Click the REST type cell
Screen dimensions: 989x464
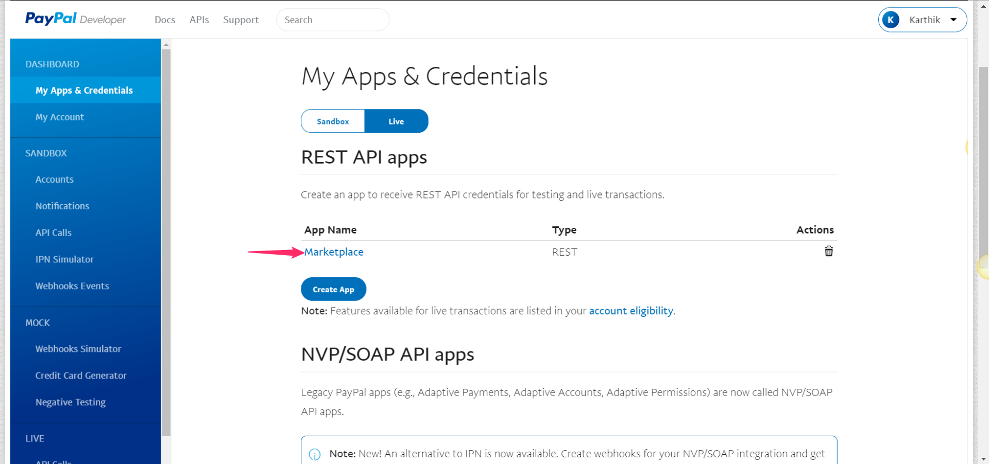click(565, 252)
